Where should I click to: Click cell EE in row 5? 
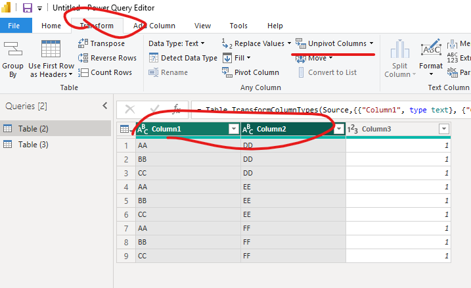click(294, 201)
